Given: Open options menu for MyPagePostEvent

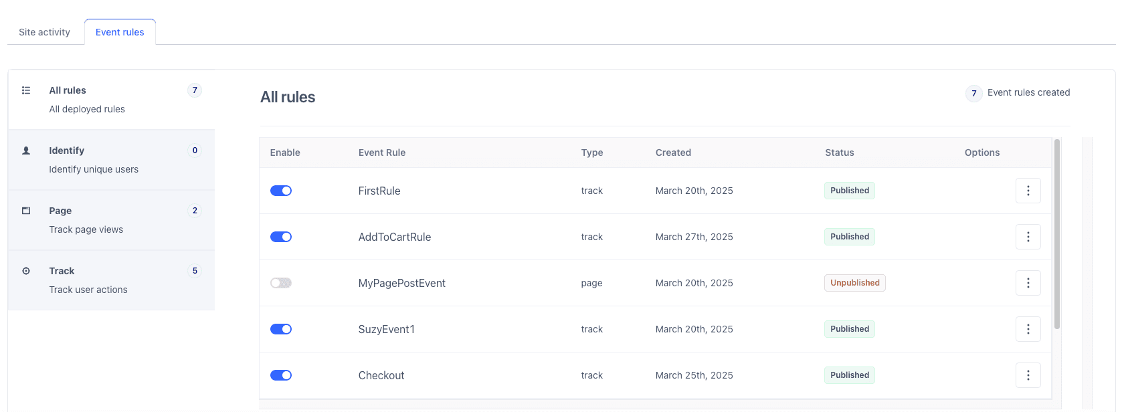Looking at the screenshot, I should coord(1028,283).
